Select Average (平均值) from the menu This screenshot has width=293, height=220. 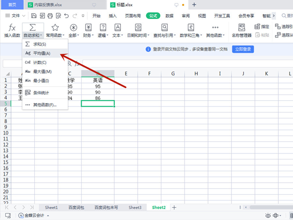point(42,53)
